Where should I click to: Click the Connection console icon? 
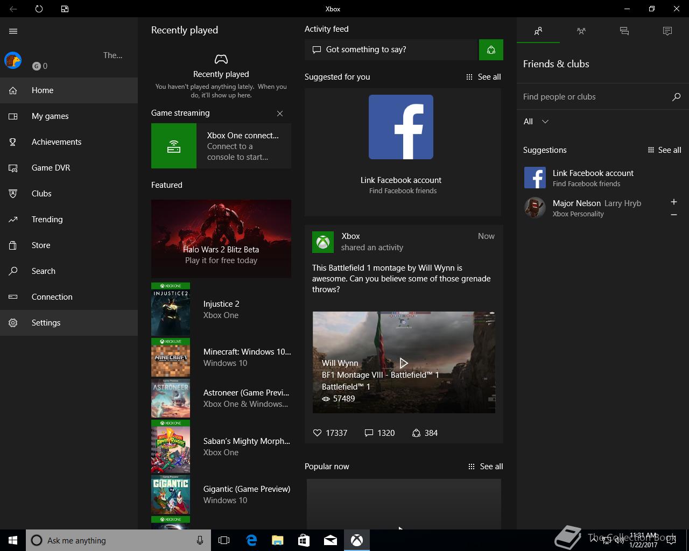tap(13, 297)
